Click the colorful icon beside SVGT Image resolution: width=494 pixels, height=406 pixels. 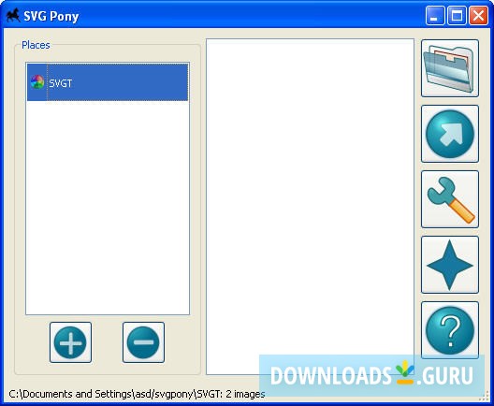tap(37, 82)
